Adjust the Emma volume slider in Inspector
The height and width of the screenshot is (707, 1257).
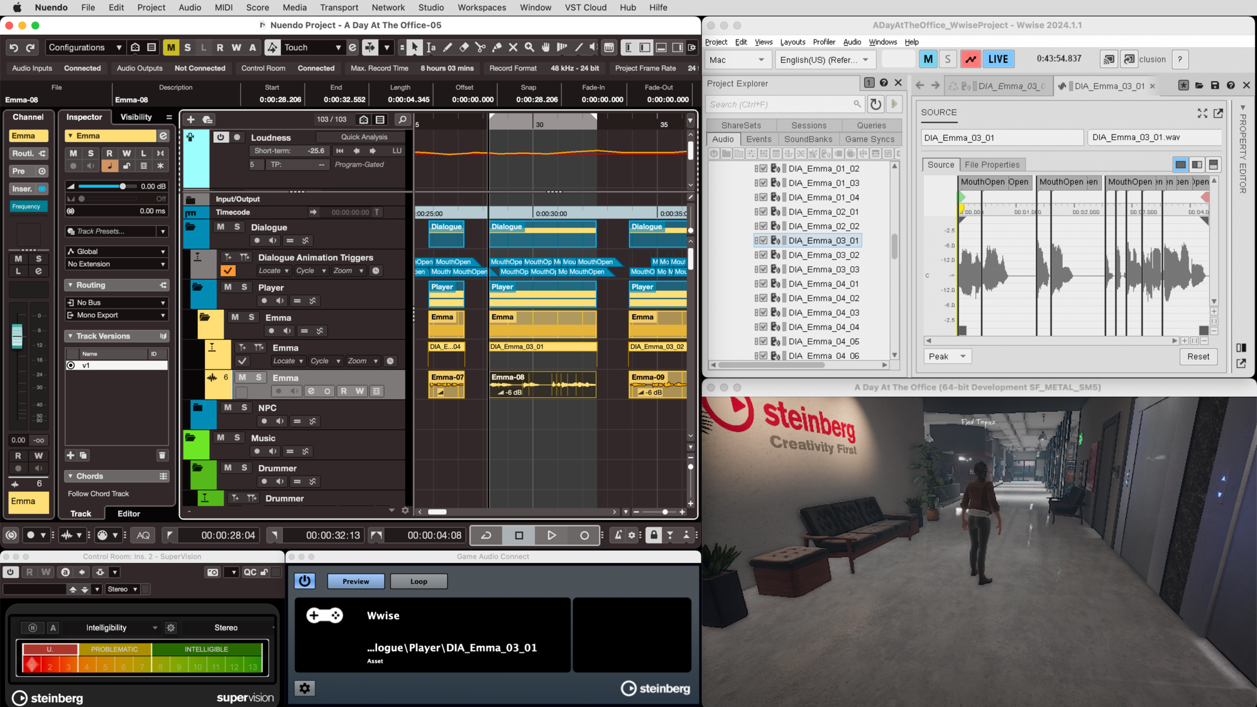[123, 186]
